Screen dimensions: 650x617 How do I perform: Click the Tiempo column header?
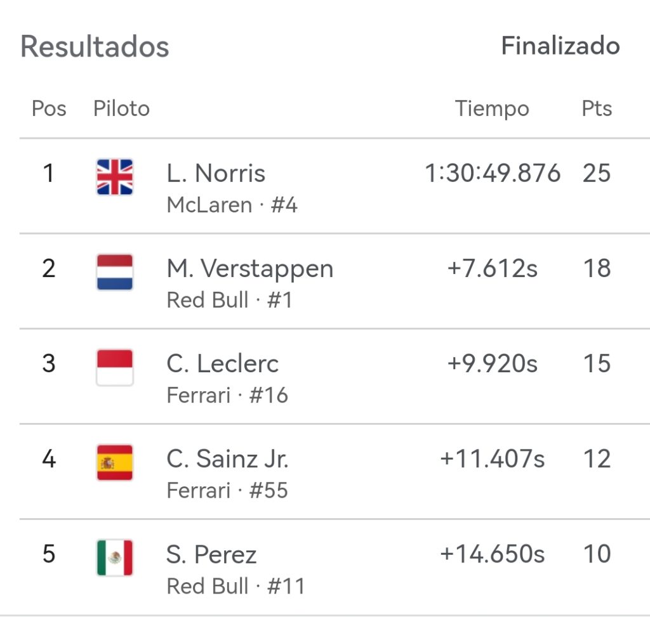(x=492, y=108)
